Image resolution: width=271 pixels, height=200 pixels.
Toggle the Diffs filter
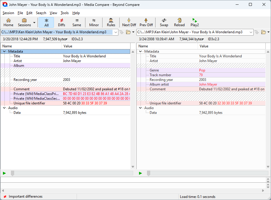pos(61,22)
